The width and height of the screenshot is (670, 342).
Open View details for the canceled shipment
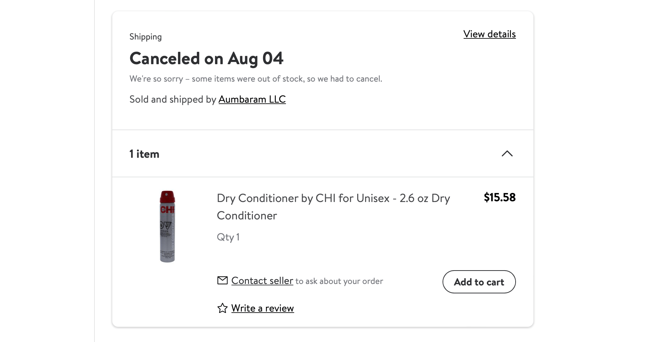[x=489, y=34]
